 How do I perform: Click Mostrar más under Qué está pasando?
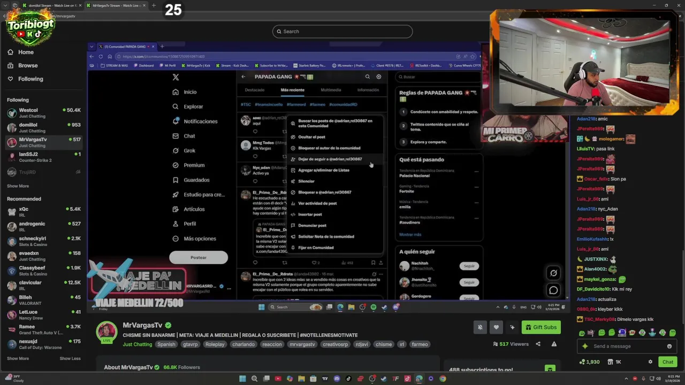(410, 234)
